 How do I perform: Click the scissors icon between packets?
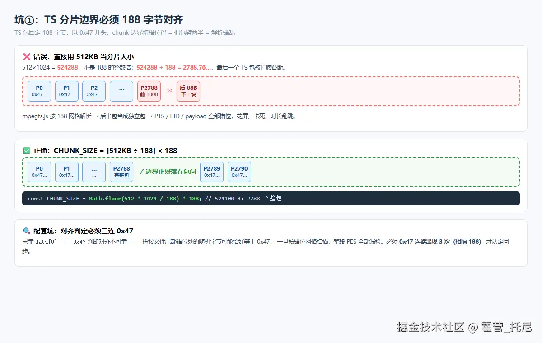(169, 91)
